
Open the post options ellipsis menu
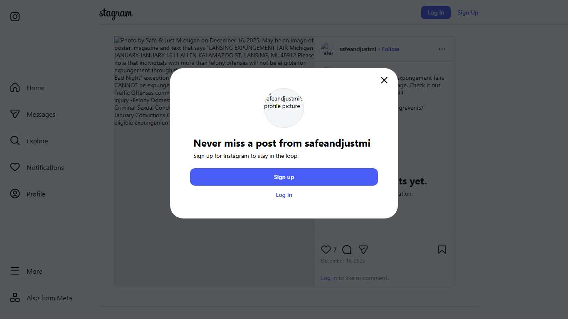point(442,49)
